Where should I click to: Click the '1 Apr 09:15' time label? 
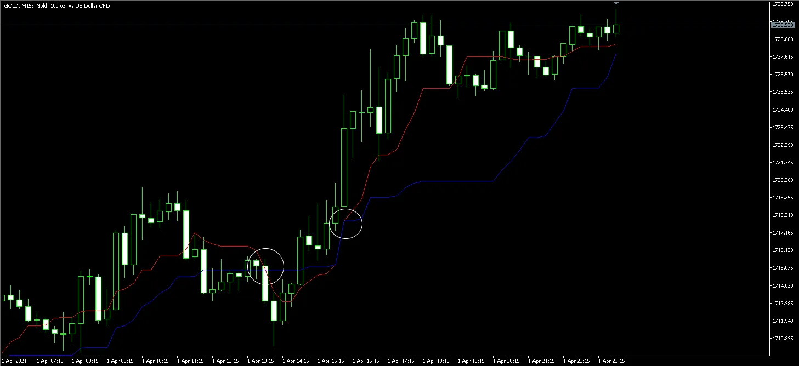click(120, 361)
